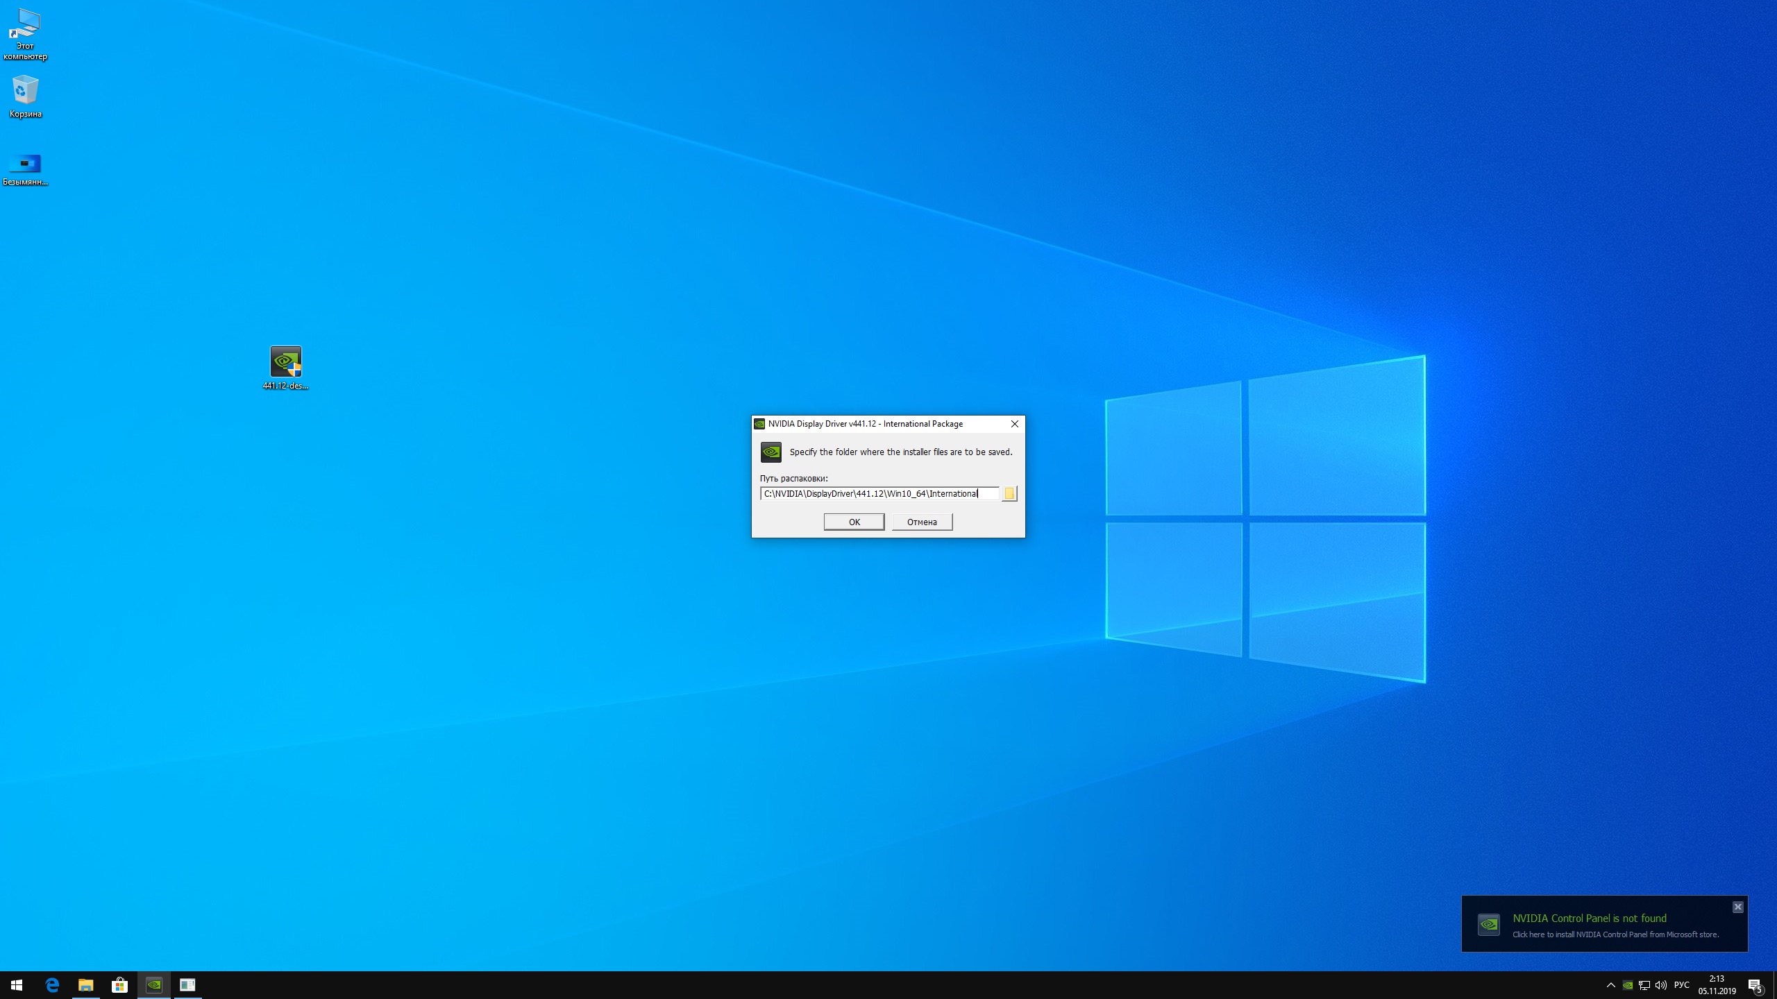Screen dimensions: 1777x999
Task: Click NVIDIA tray icon
Action: [1627, 985]
